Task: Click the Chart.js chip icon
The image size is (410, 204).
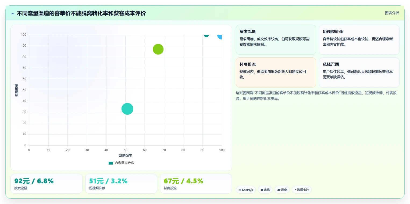Action: pos(240,190)
